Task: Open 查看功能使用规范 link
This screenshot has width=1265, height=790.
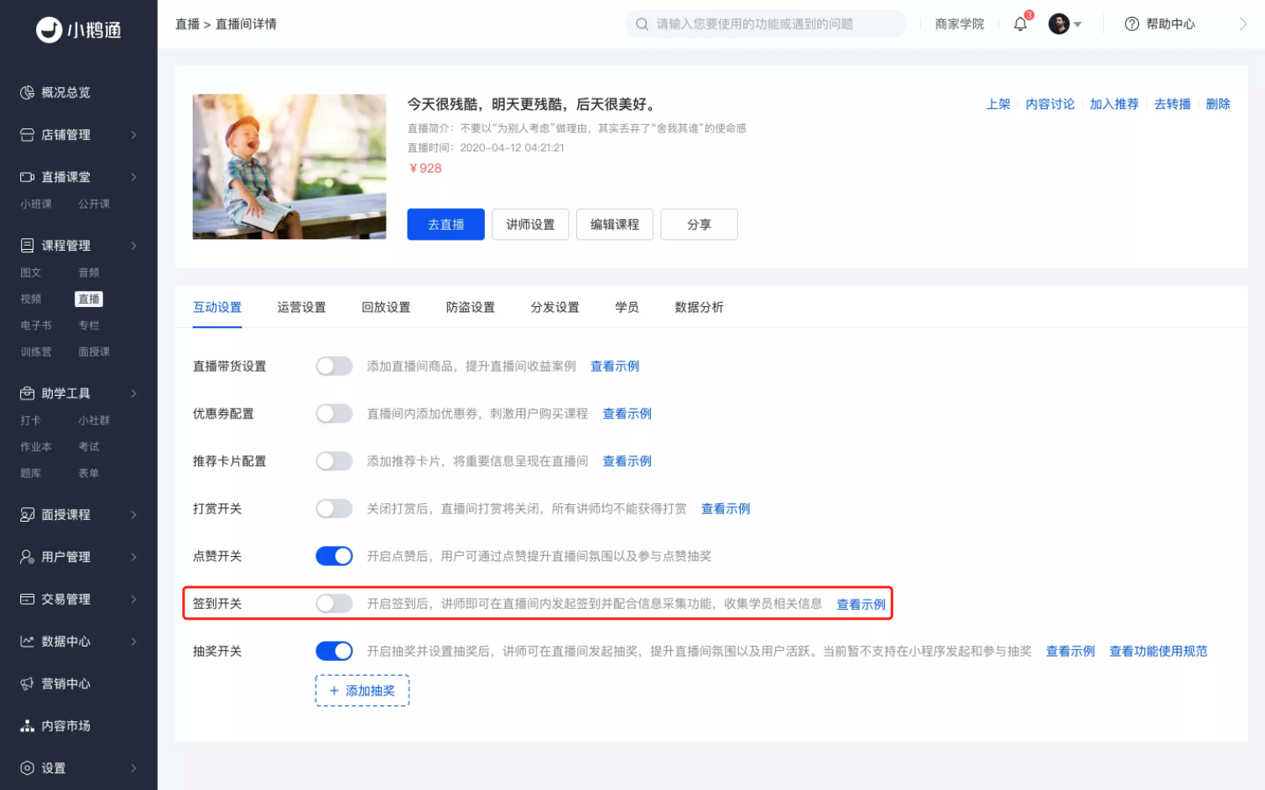Action: 1158,652
